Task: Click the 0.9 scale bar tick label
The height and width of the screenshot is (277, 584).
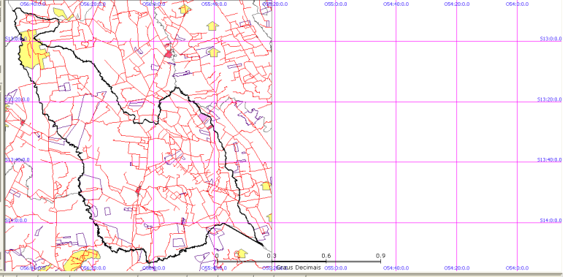Action: tap(380, 256)
